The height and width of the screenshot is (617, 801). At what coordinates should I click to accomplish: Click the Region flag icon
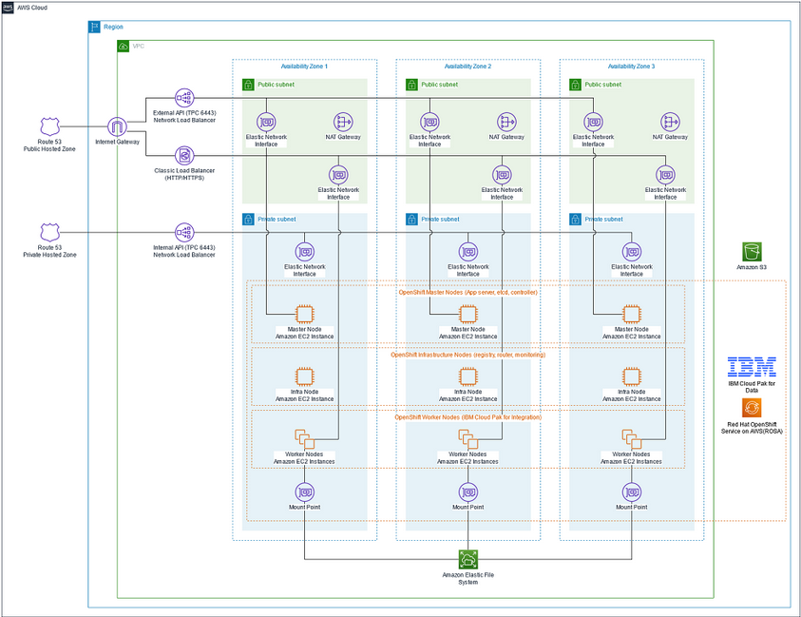[94, 27]
